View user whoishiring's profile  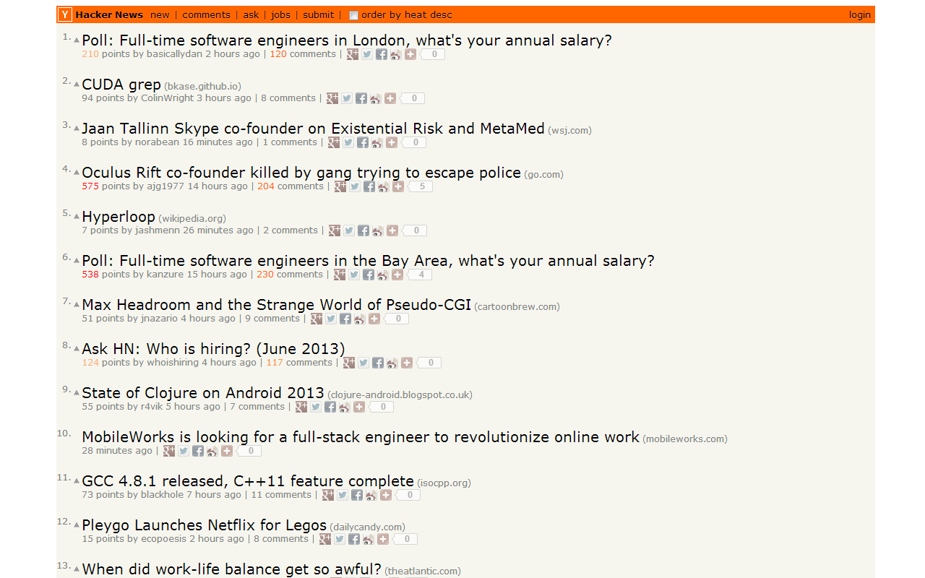click(x=173, y=363)
